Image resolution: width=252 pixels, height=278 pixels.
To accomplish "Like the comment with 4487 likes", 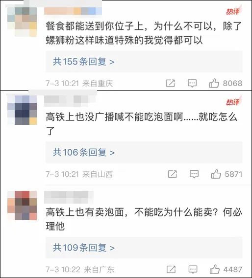I will [x=215, y=269].
